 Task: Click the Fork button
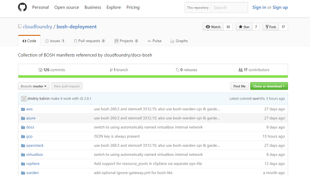tap(271, 27)
